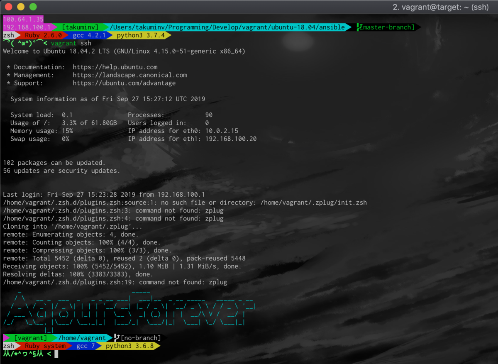Click the python3 3.7.4 segment

[x=141, y=35]
